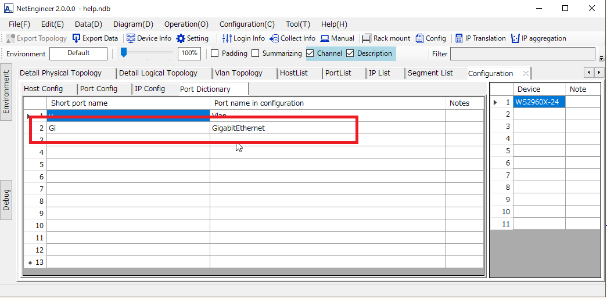Click the Filter input field
The image size is (607, 299).
tap(522, 54)
